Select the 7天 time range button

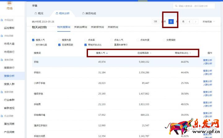pyautogui.click(x=155, y=22)
